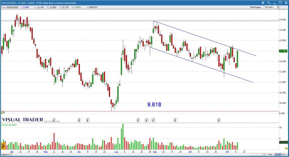289x157 pixels.
Task: Click the 11.000 price axis label
Action: [283, 82]
